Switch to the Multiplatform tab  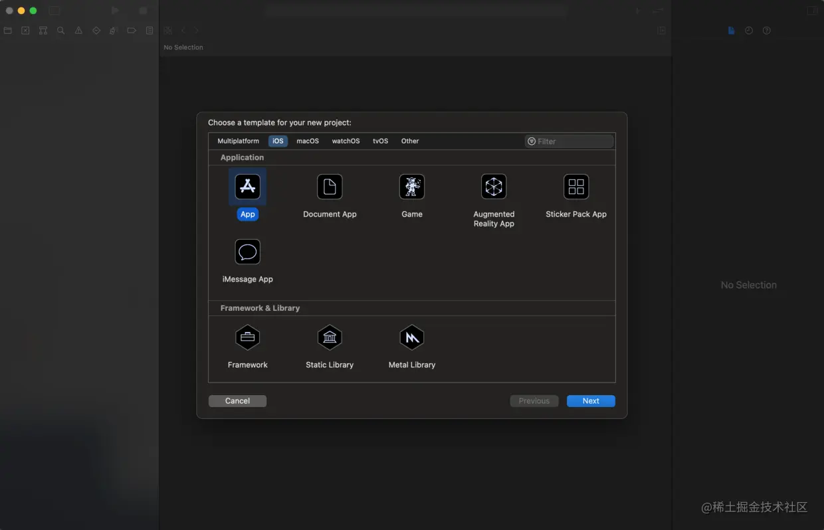(237, 141)
